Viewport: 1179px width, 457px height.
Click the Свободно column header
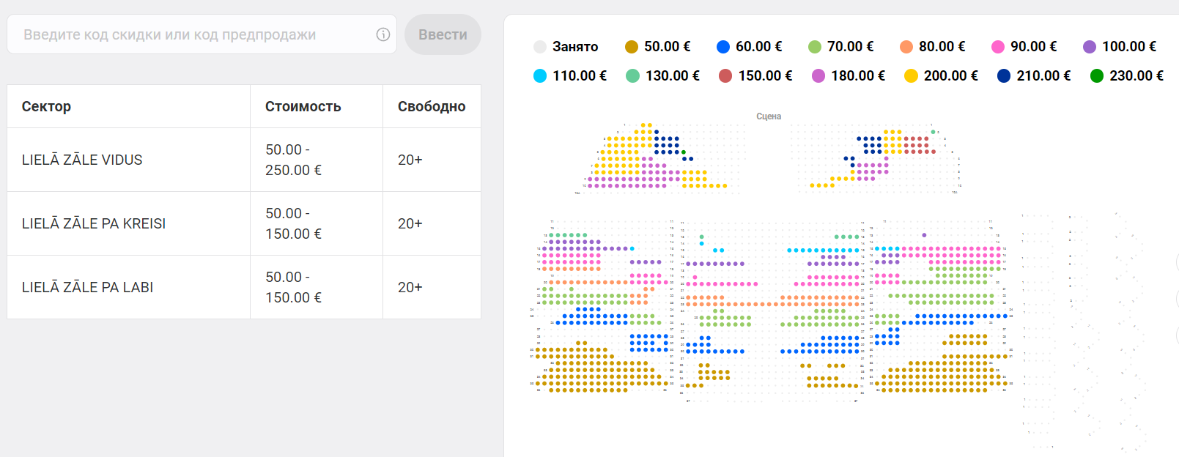431,106
